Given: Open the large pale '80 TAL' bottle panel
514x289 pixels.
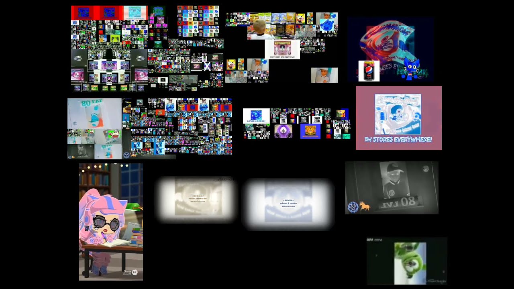Looking at the screenshot, I should click(x=94, y=114).
